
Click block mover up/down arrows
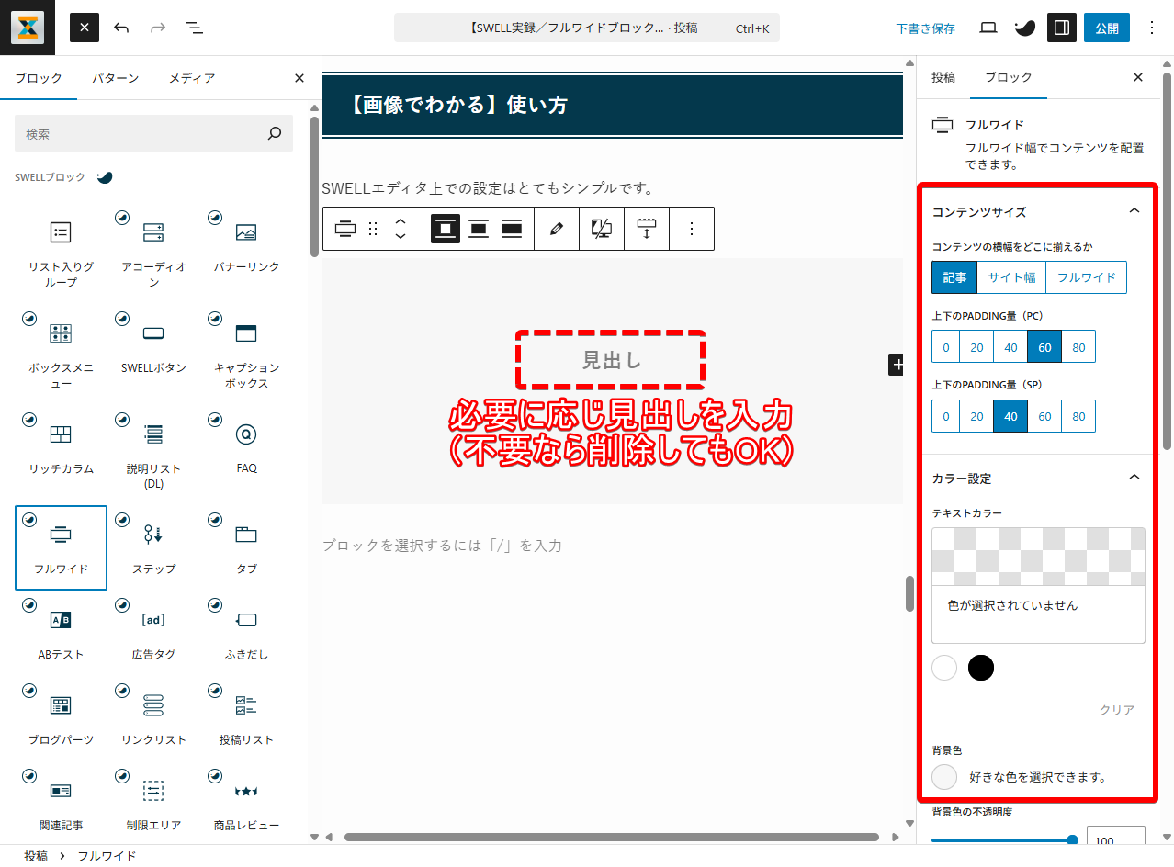[400, 229]
